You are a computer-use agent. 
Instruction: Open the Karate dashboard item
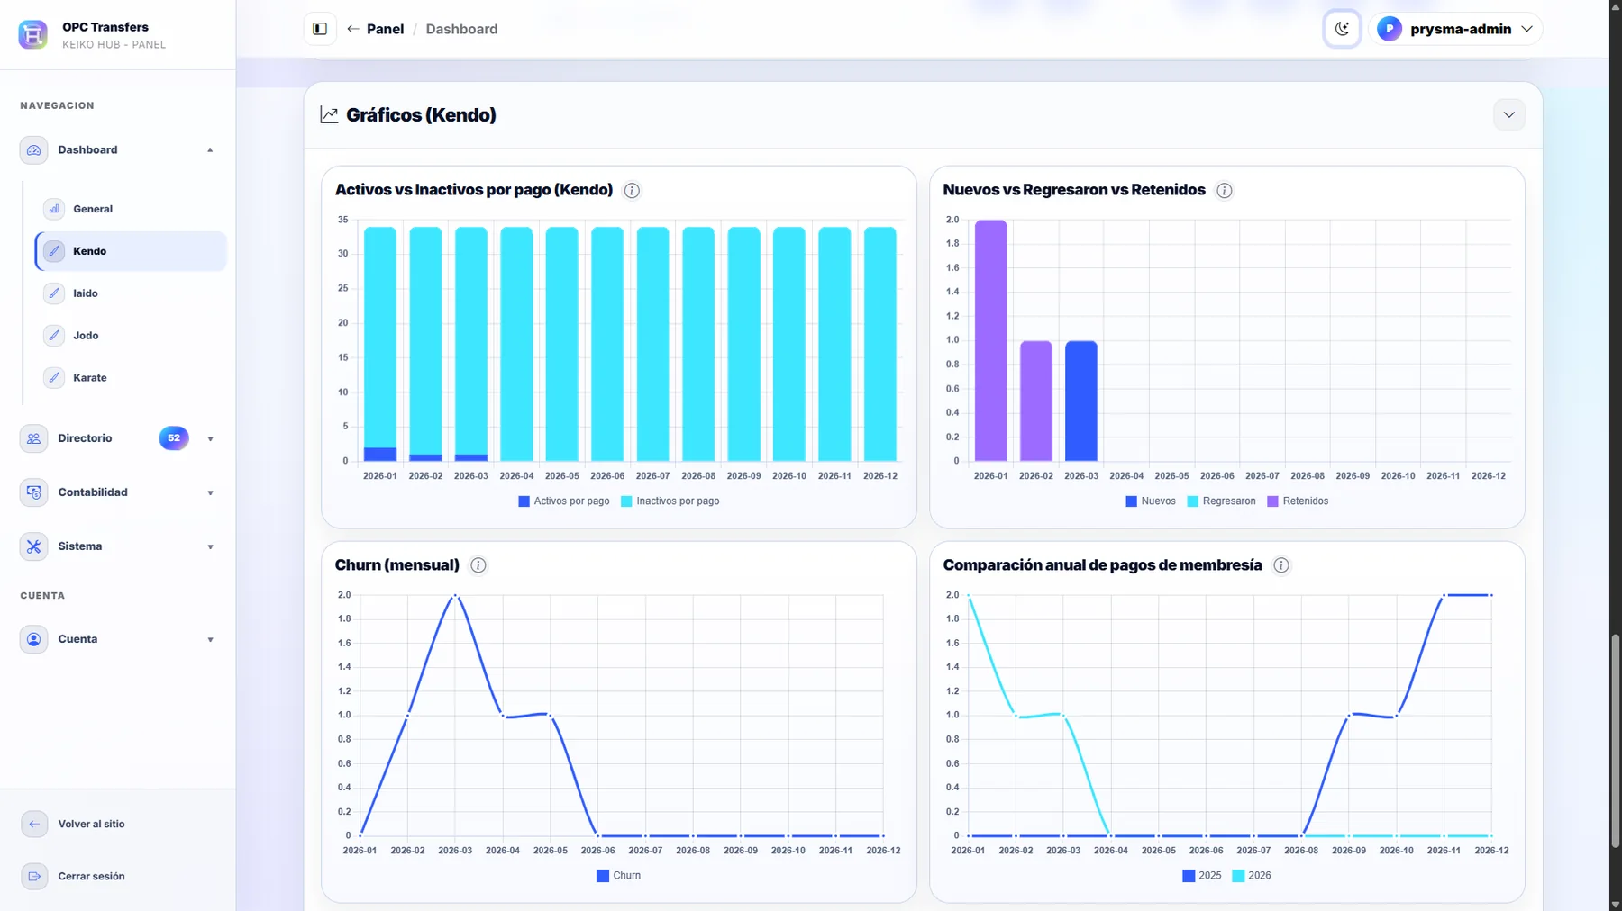(x=131, y=378)
